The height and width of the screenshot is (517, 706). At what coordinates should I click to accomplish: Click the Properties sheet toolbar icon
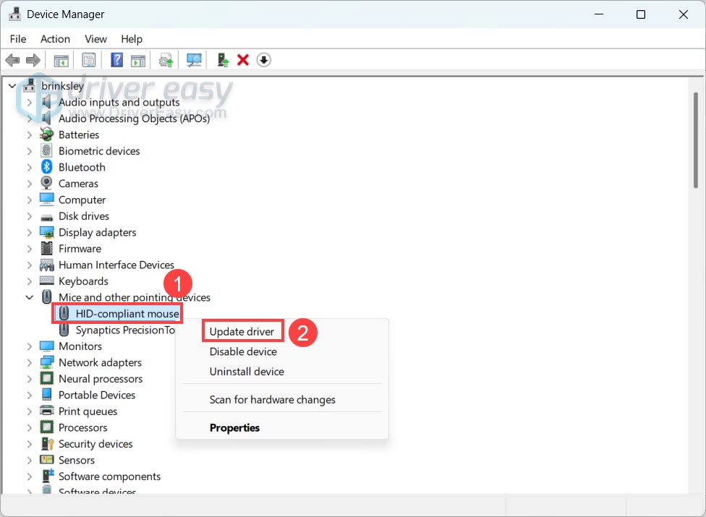click(x=89, y=60)
